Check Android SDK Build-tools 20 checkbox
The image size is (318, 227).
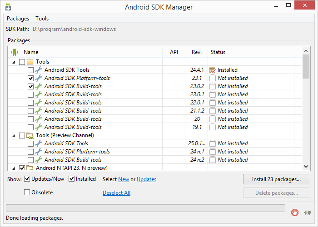pyautogui.click(x=30, y=119)
